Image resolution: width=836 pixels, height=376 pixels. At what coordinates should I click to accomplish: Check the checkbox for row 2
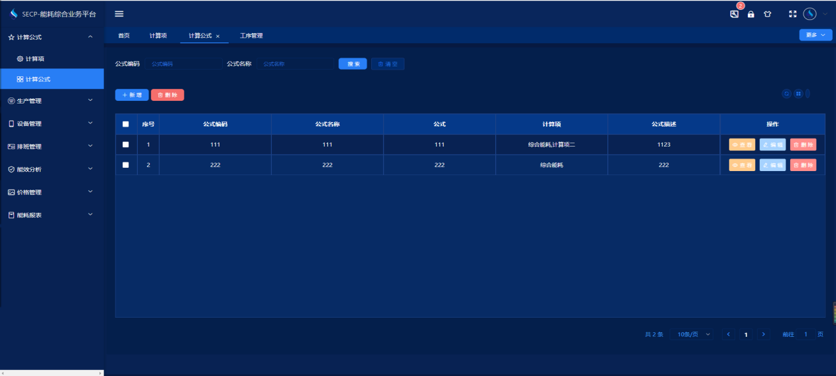pos(126,165)
